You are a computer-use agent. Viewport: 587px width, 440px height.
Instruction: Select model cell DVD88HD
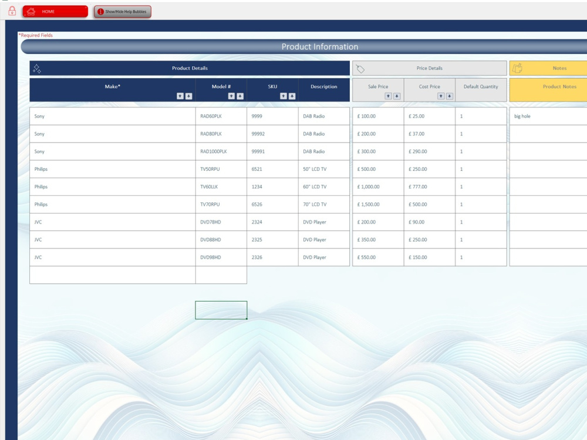click(x=221, y=240)
